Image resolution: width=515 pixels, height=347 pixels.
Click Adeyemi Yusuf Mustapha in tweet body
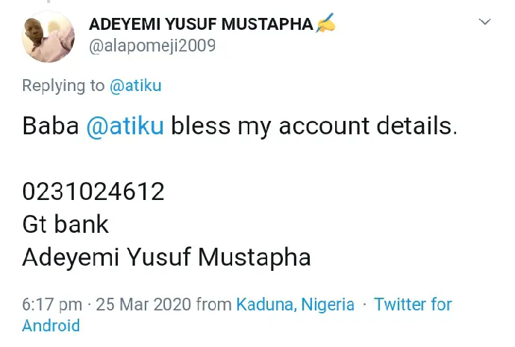click(166, 257)
